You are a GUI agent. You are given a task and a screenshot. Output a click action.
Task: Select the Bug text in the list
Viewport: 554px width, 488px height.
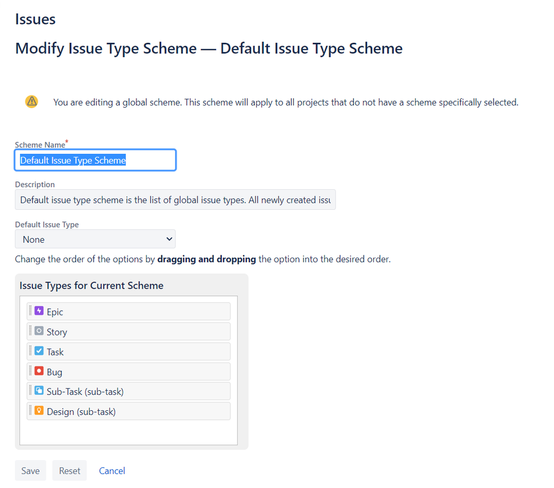point(54,373)
